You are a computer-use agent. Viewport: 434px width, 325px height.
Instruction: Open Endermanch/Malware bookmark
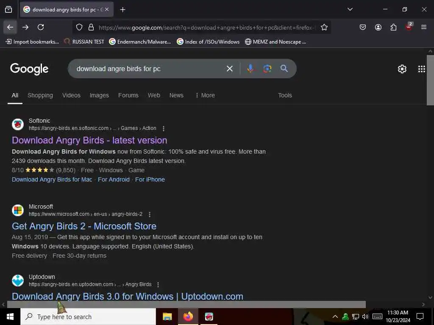pyautogui.click(x=140, y=42)
